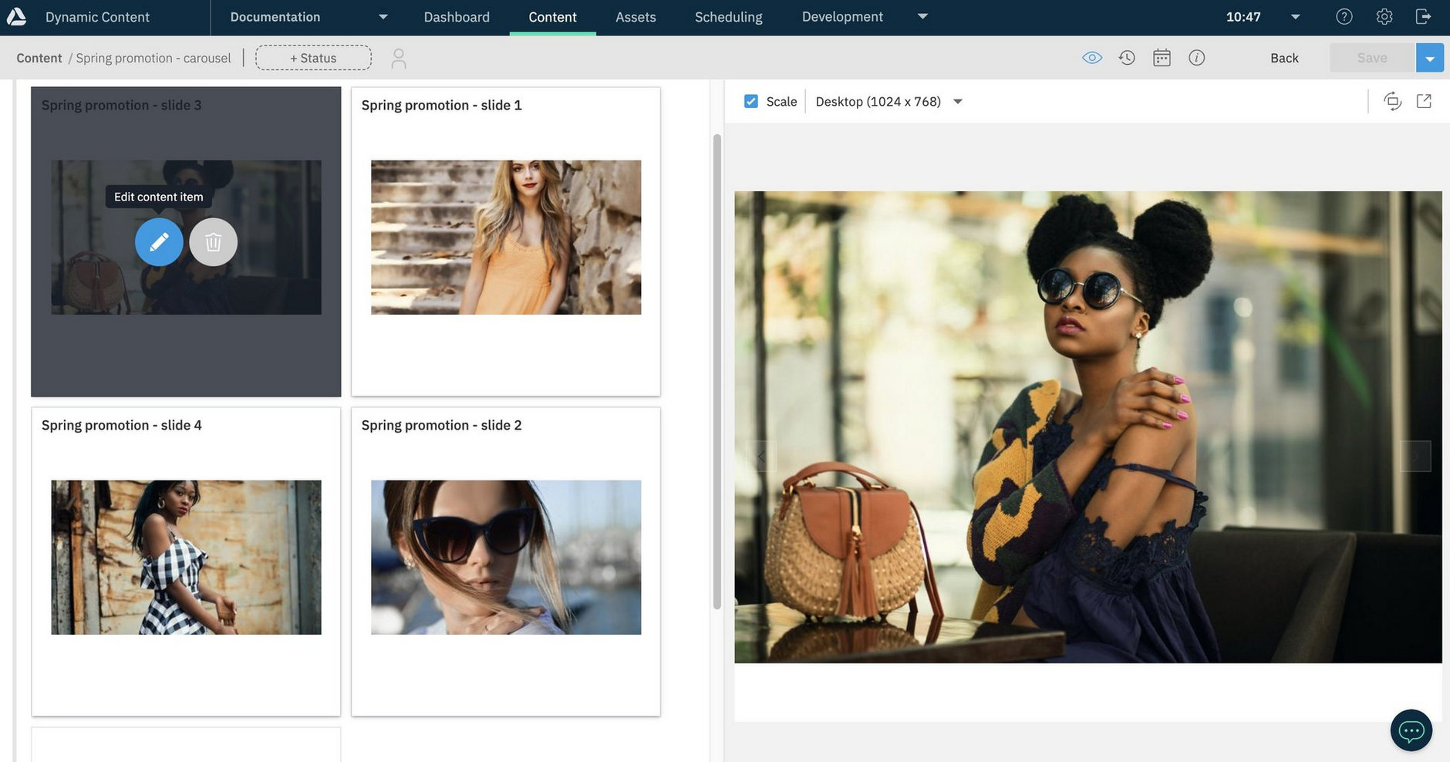
Task: Select Spring promotion - slide 4 thumbnail
Action: point(186,557)
